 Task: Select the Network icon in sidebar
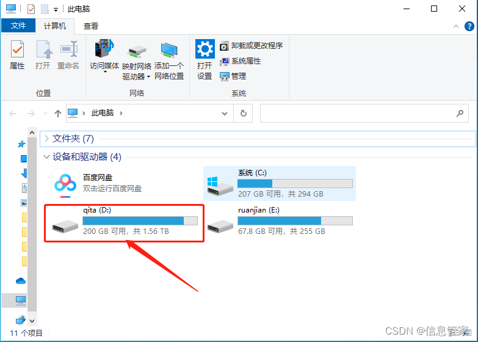point(21,320)
